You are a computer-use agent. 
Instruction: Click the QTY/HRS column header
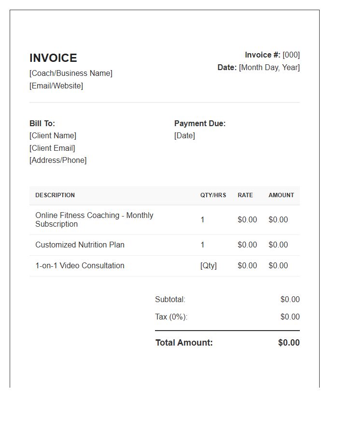point(213,195)
